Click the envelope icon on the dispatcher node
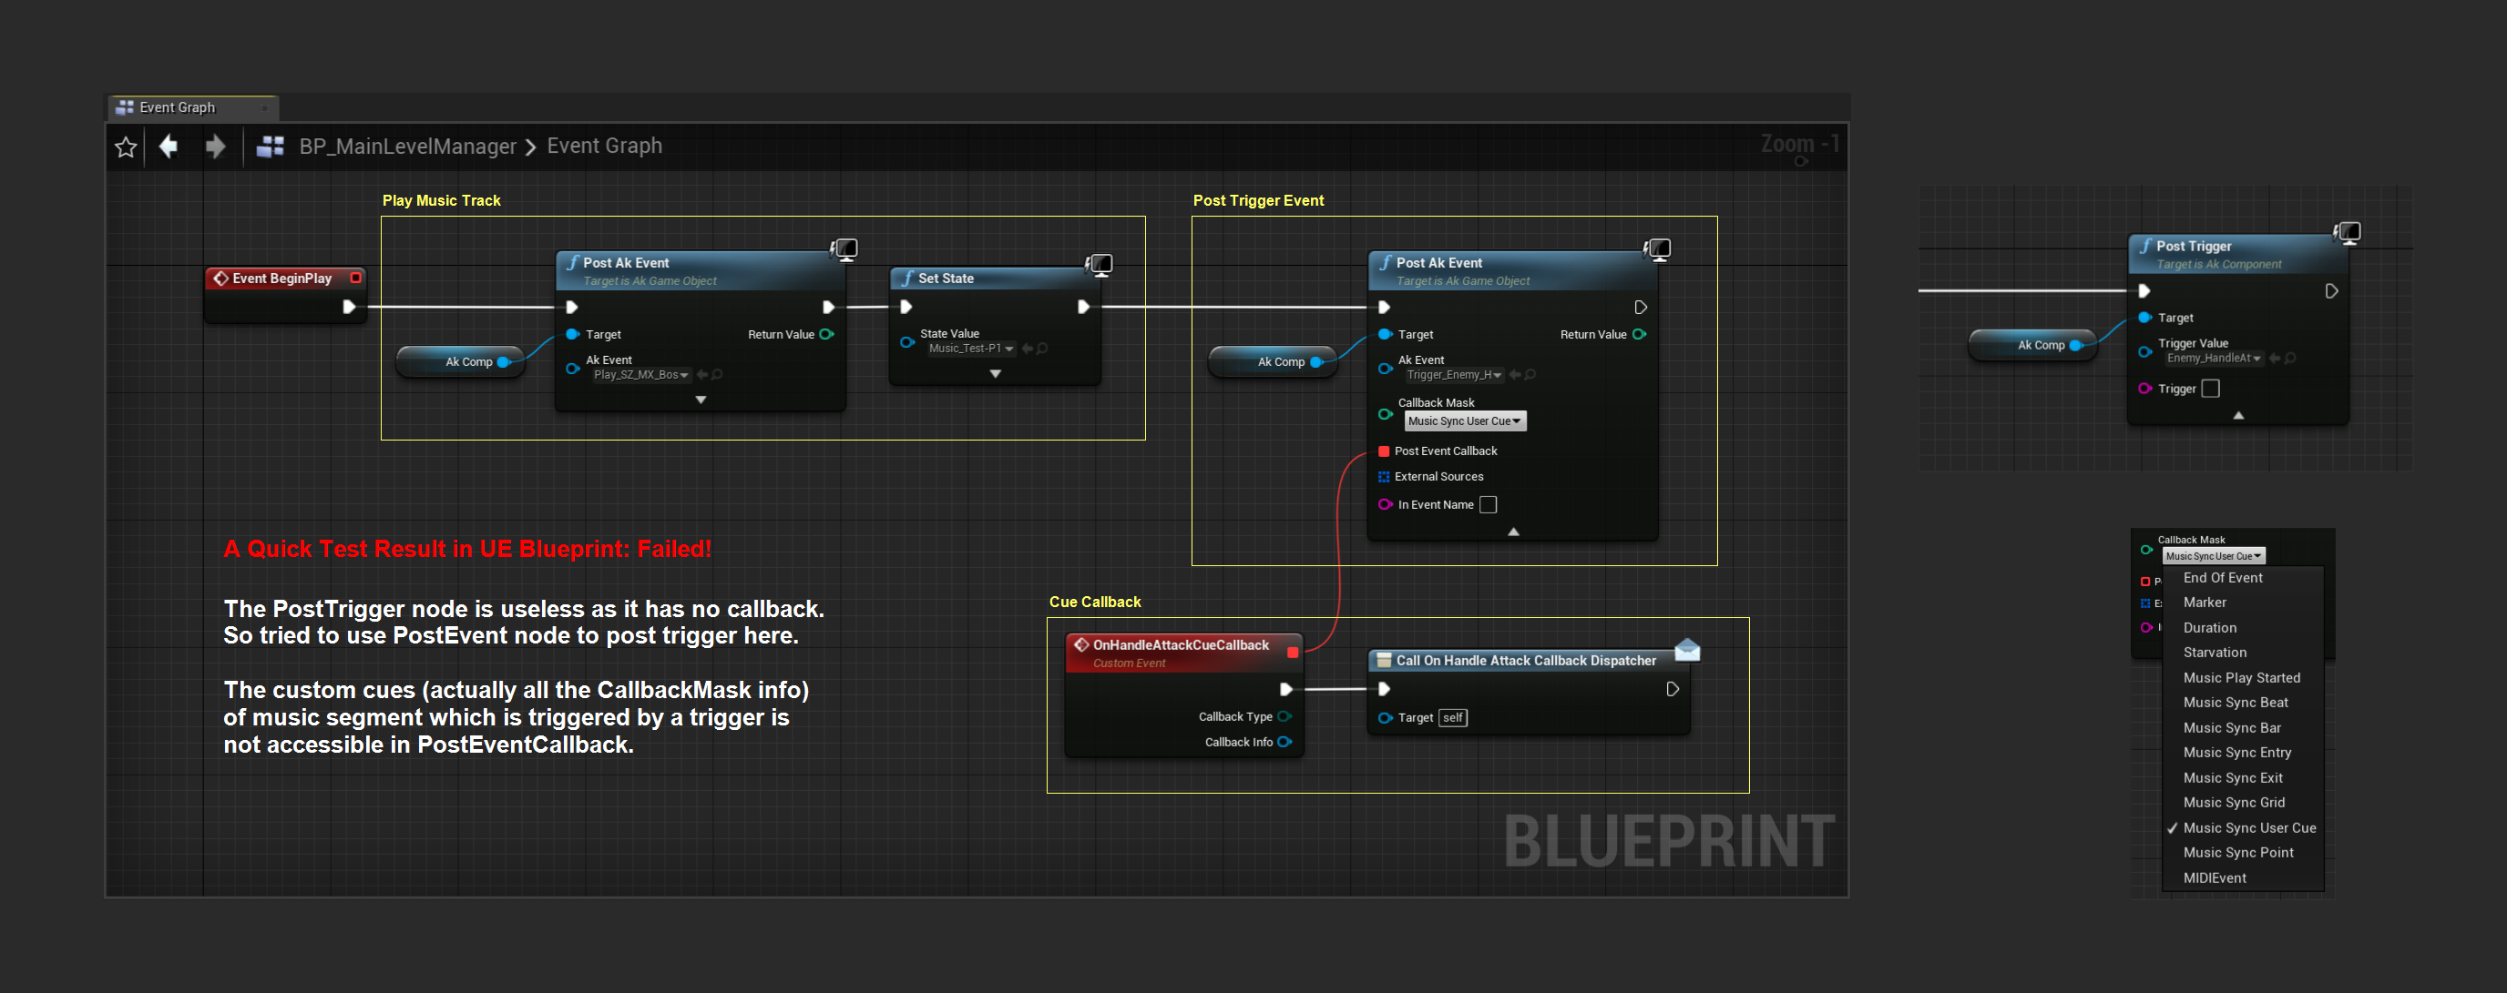This screenshot has height=993, width=2507. click(x=1687, y=650)
